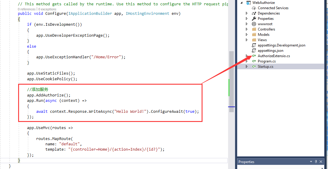Viewport: 328px width, 169px height.
Task: Select appsettings.Development.json in the tree
Action: pyautogui.click(x=281, y=45)
